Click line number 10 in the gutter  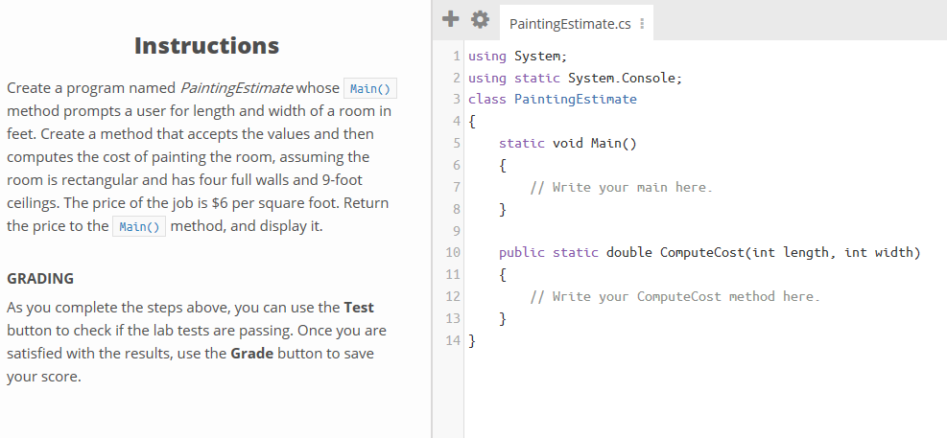click(455, 253)
